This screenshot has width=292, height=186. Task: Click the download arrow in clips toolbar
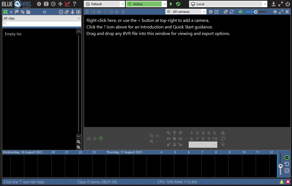pos(73,12)
